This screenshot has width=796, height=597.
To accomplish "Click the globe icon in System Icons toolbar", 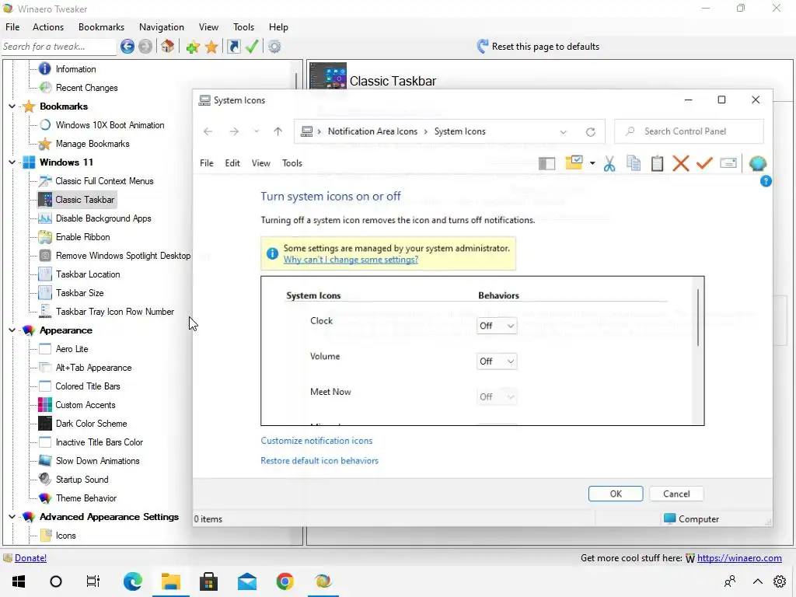I will click(x=757, y=163).
